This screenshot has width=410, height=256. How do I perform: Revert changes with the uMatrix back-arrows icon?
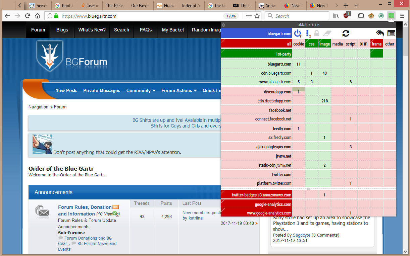(380, 33)
